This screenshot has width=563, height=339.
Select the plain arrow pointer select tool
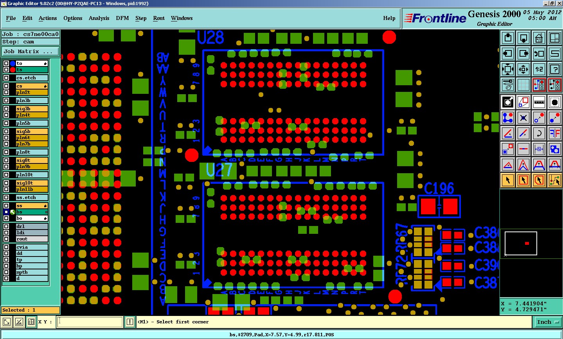tap(508, 180)
